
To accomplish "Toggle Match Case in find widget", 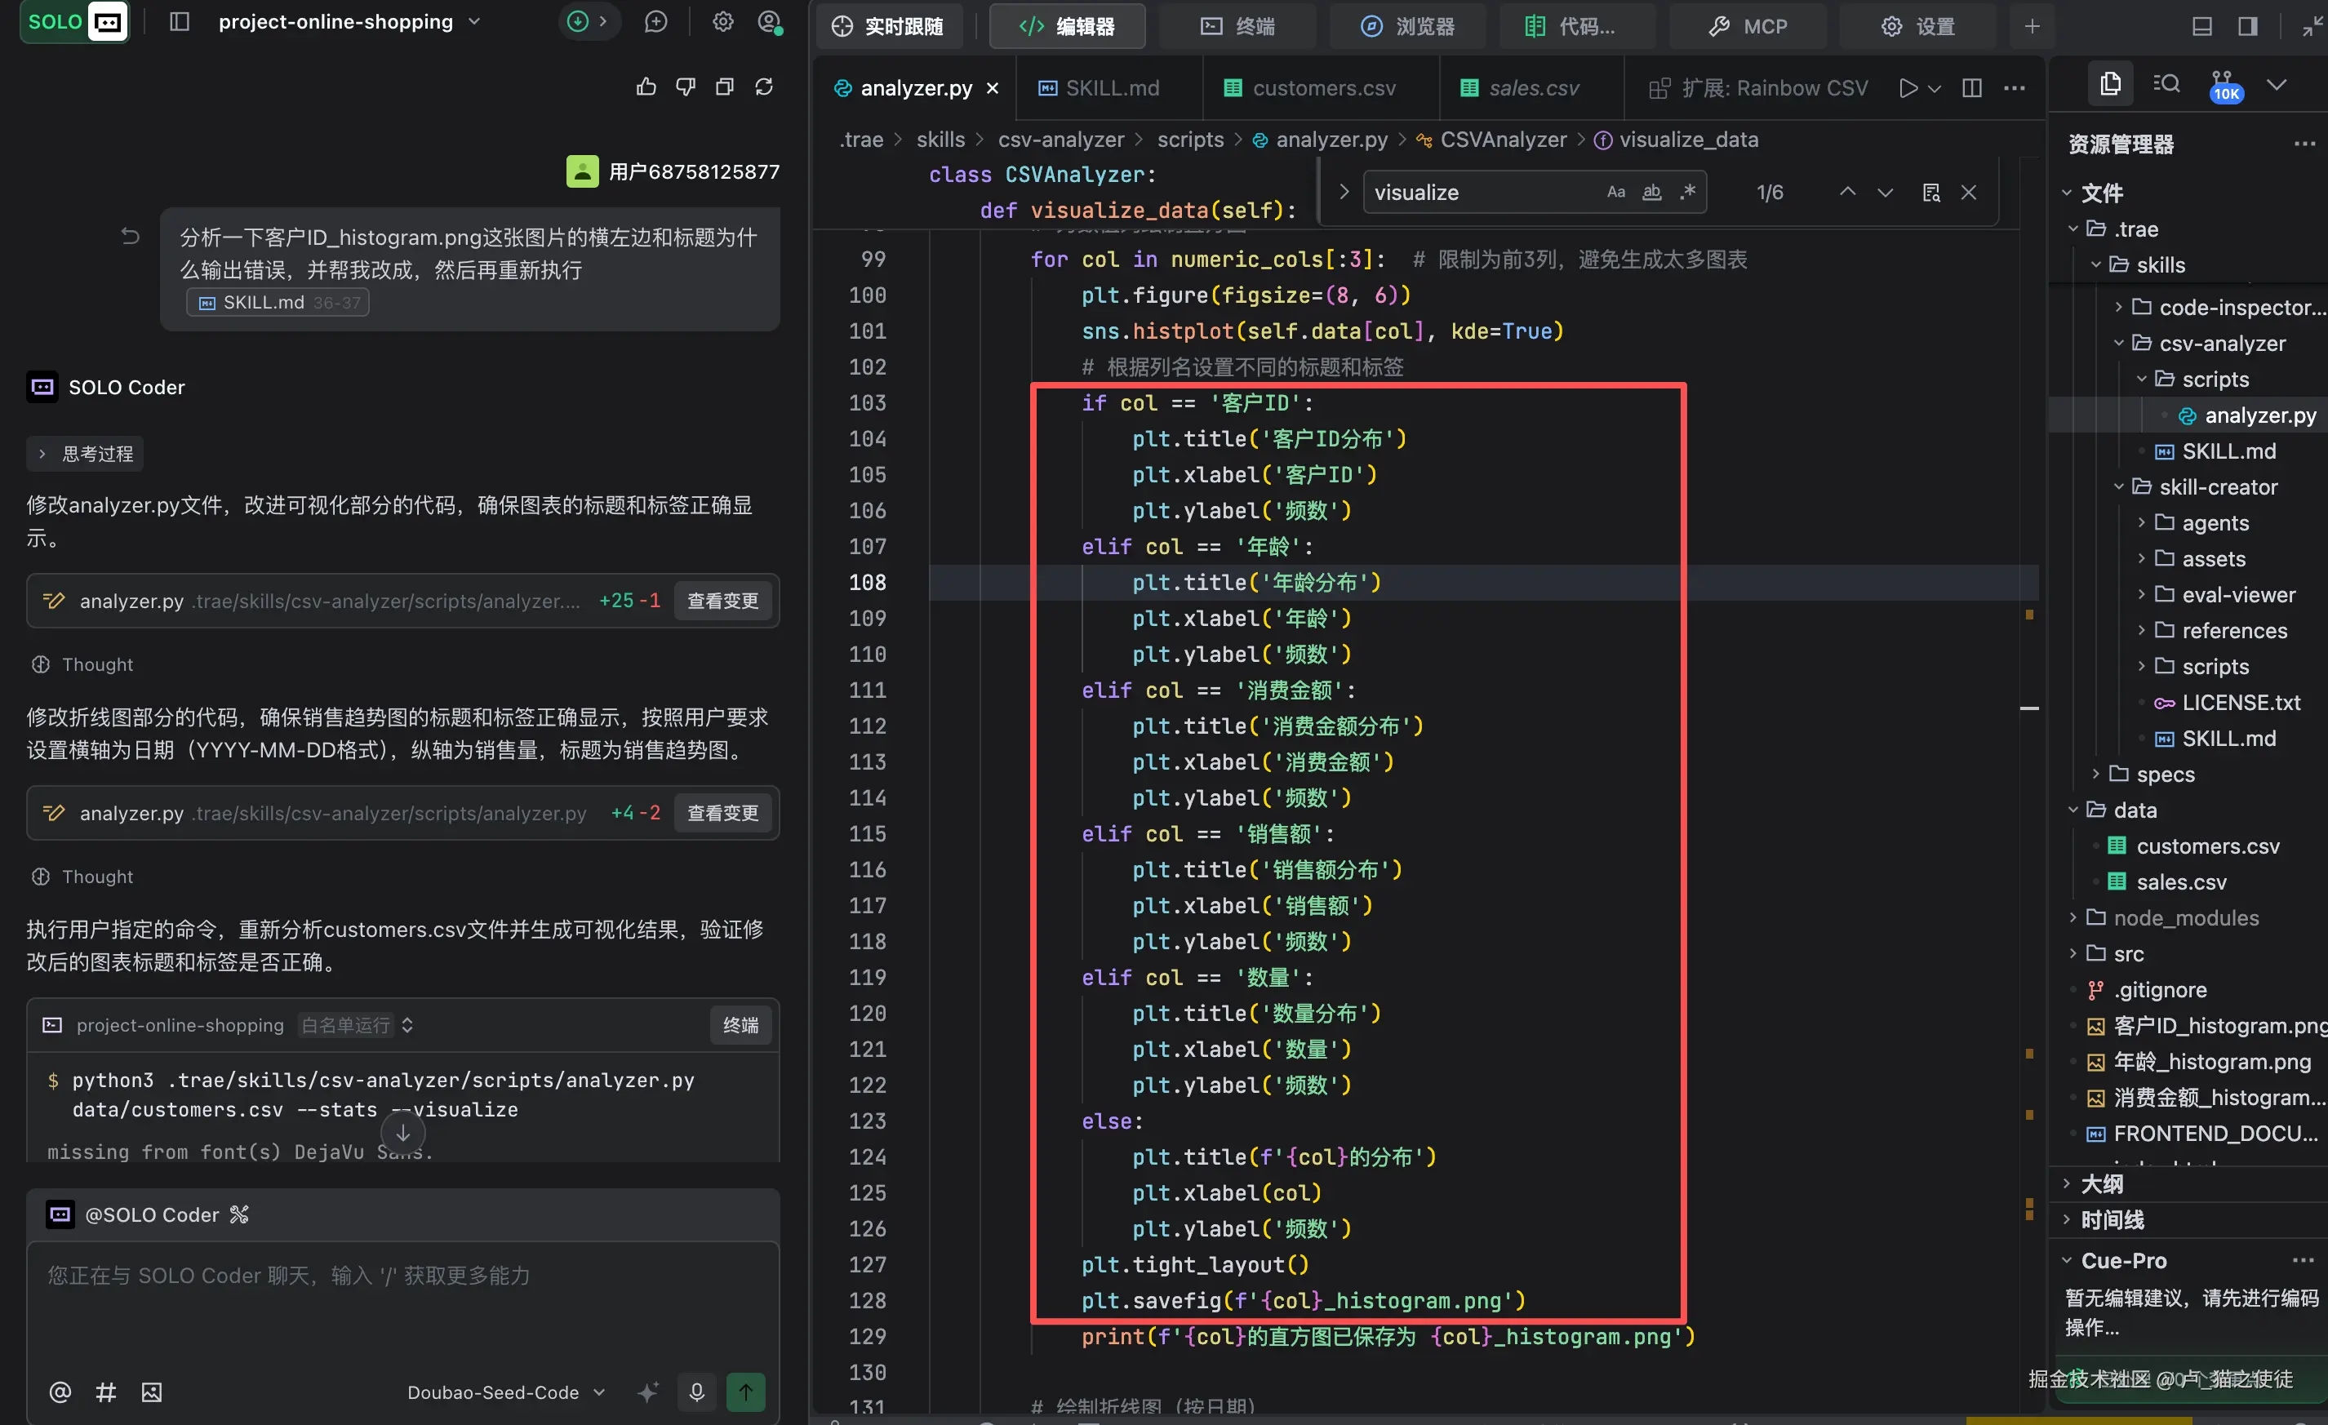I will (x=1615, y=193).
